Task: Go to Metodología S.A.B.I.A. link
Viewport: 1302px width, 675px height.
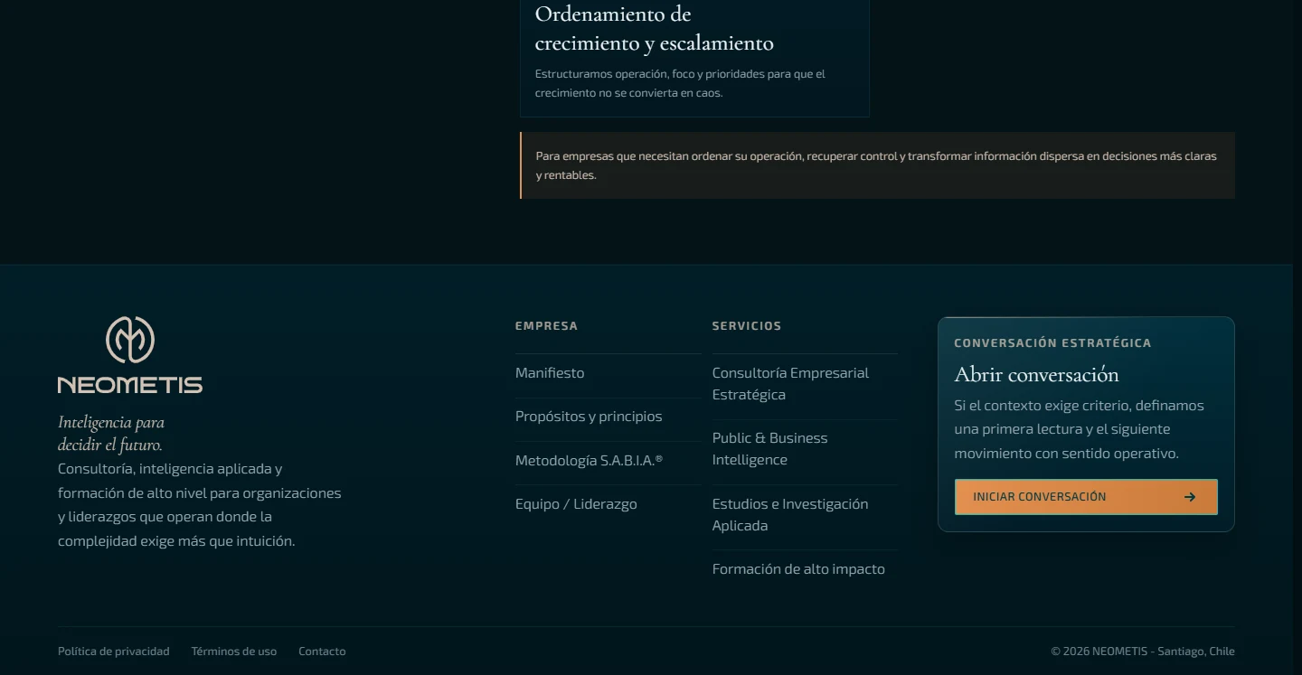Action: coord(589,461)
